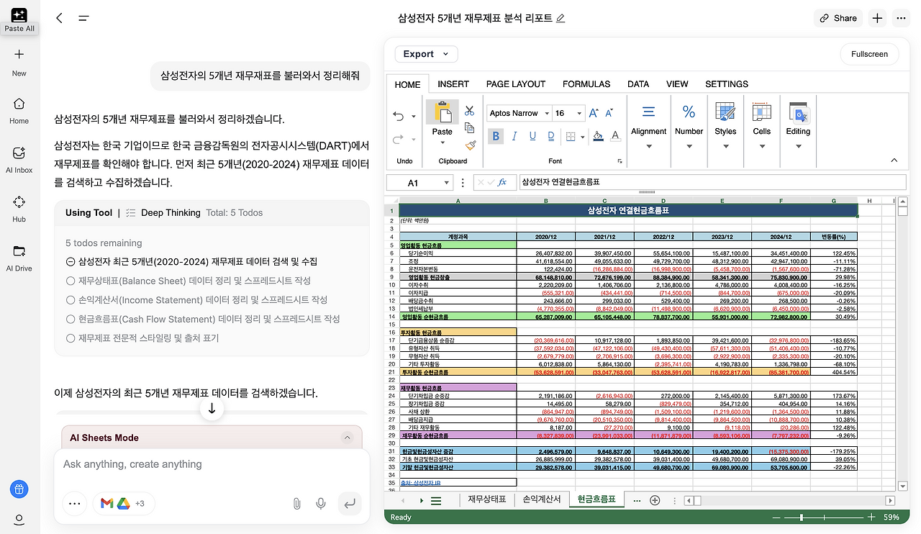The height and width of the screenshot is (534, 921).
Task: Open the Export dropdown
Action: point(426,54)
